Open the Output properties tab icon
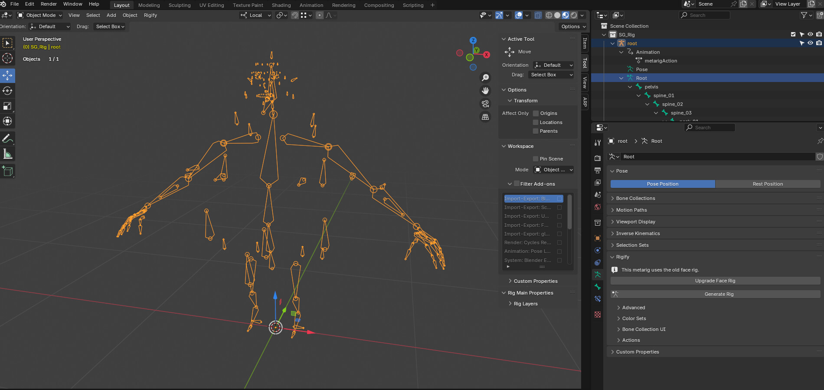824x390 pixels. (x=598, y=170)
